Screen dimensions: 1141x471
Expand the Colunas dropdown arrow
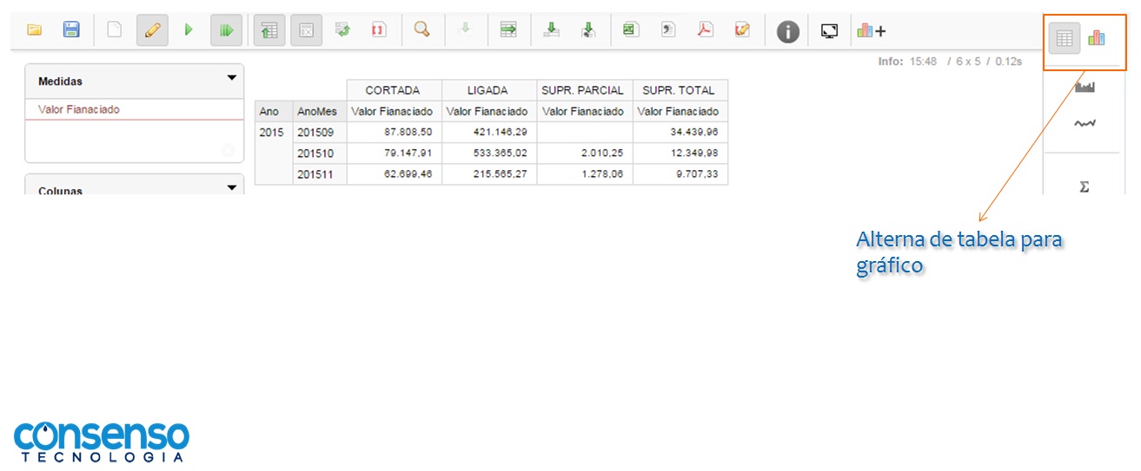coord(231,187)
